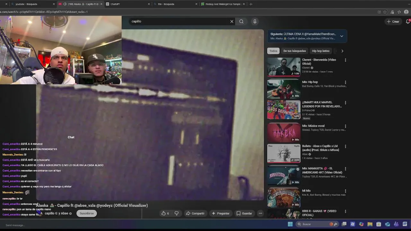This screenshot has width=411, height=231.
Task: Open options menu for Mix: MAMAXITA
Action: click(x=345, y=168)
